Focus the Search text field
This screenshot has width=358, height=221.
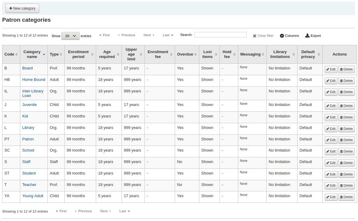(220, 35)
